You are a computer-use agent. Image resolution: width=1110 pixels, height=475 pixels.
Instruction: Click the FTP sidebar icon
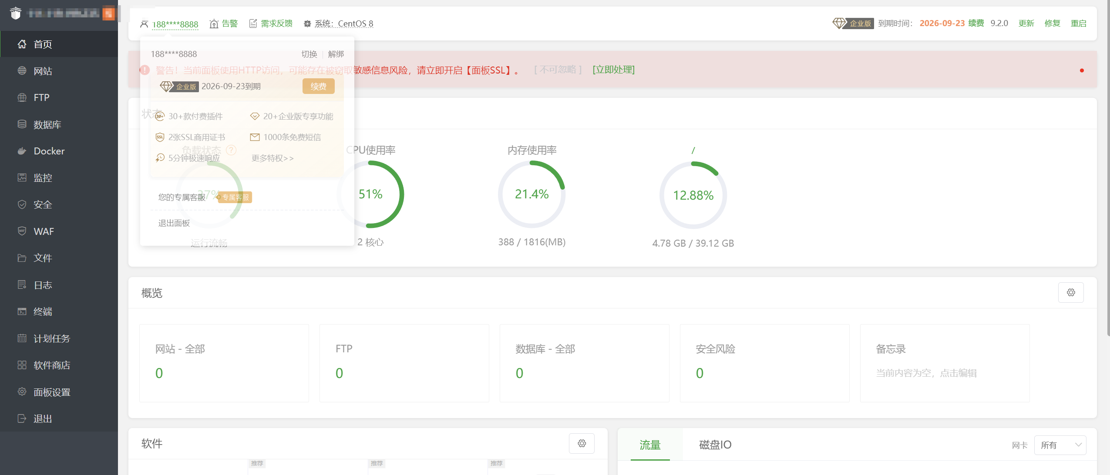22,97
